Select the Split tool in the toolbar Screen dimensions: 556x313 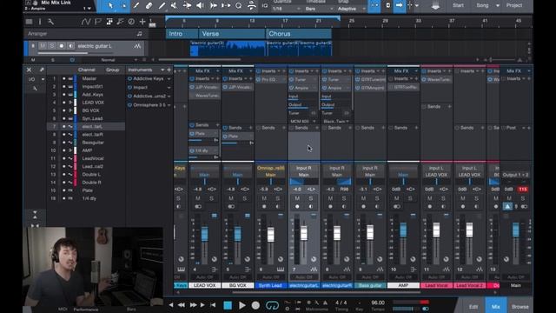coord(136,6)
